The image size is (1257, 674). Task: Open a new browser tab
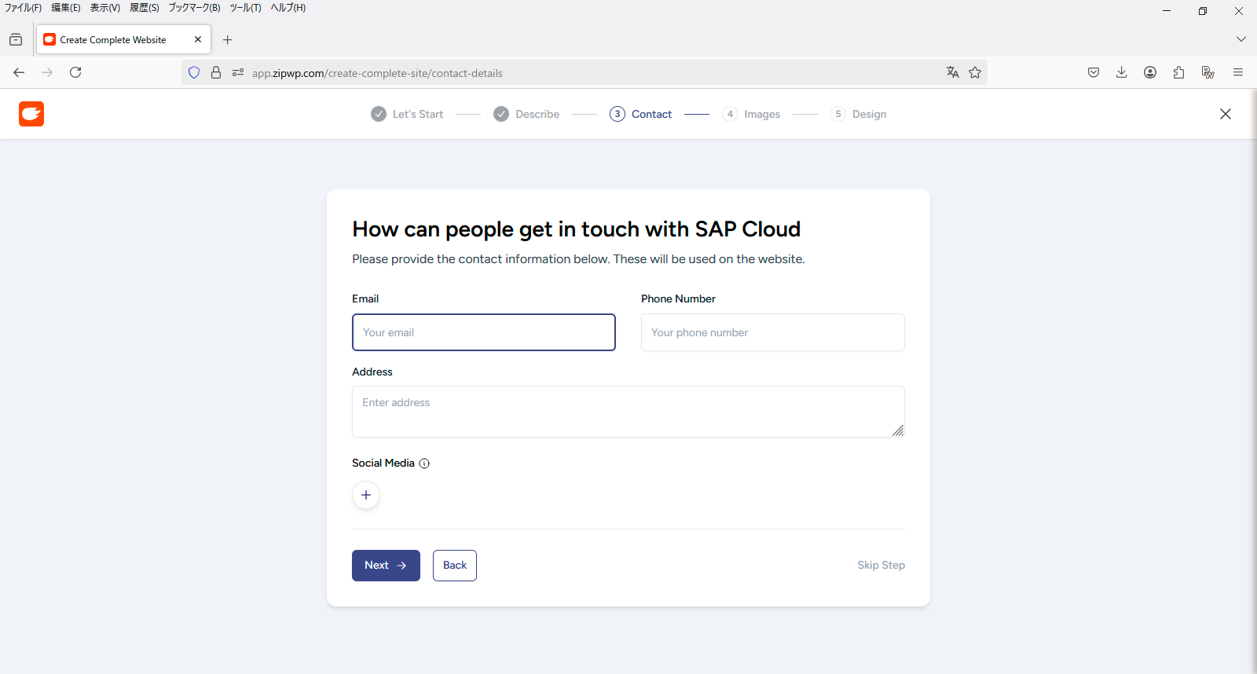228,40
